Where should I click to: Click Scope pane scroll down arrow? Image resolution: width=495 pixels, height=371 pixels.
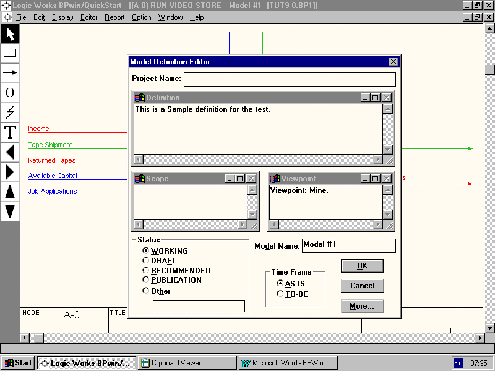pos(252,215)
